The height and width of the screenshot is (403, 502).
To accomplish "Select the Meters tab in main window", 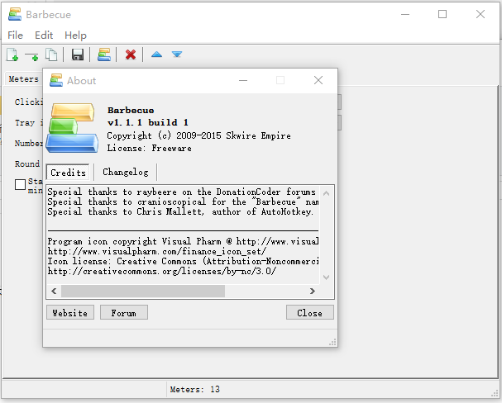I will click(23, 79).
